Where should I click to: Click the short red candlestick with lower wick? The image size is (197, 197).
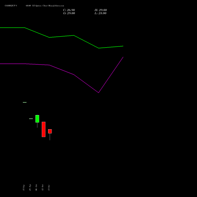(x=50, y=131)
